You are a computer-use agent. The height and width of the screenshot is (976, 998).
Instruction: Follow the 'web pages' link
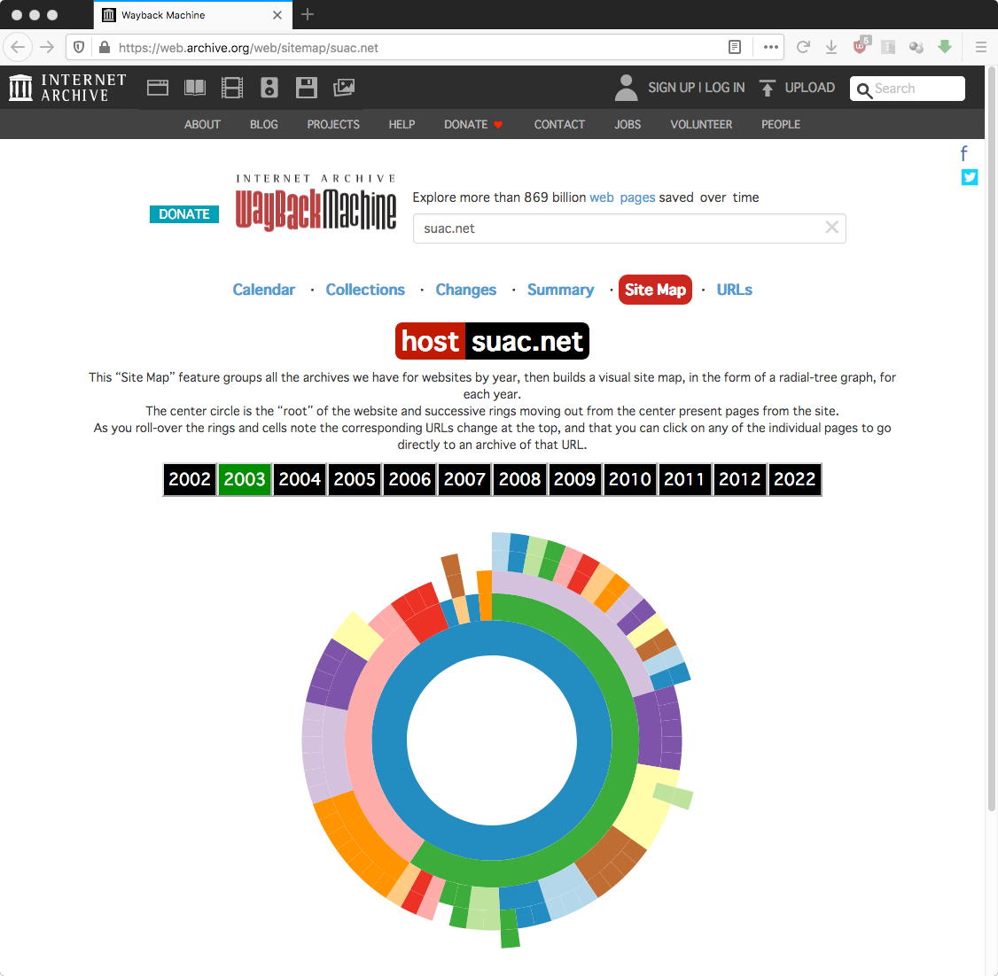(x=622, y=198)
